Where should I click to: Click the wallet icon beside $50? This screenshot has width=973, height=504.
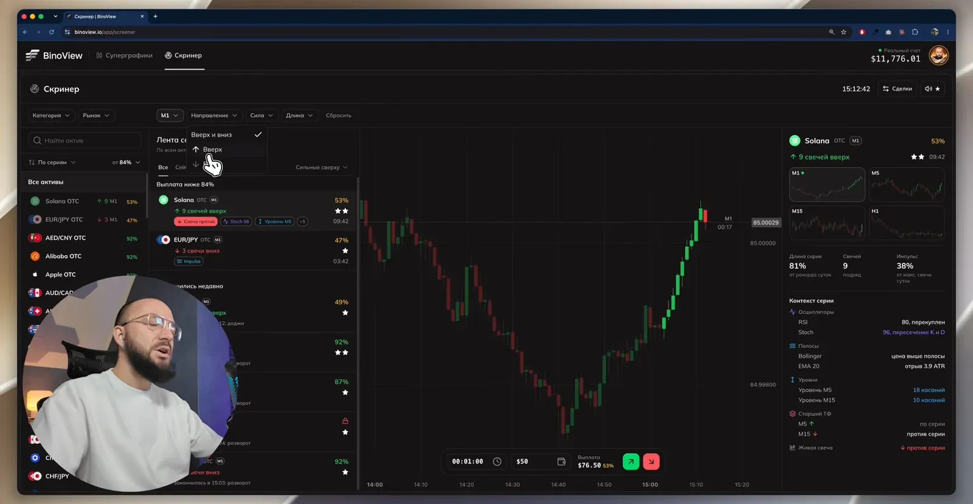[561, 461]
